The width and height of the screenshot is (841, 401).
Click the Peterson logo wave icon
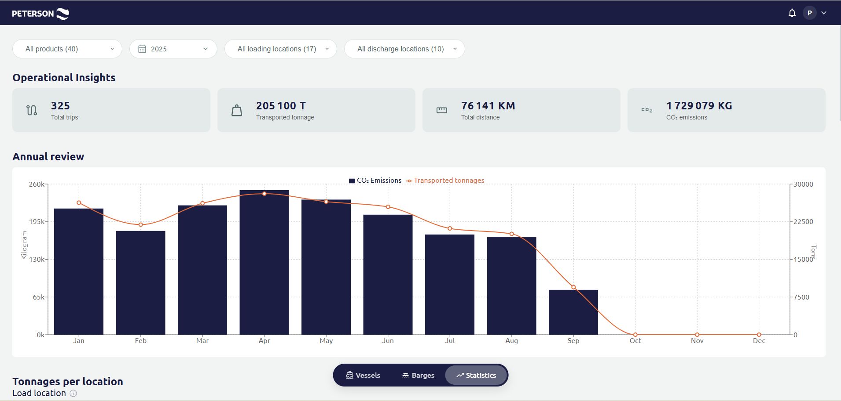click(x=62, y=13)
